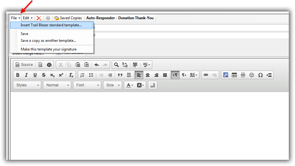Expand the Styles dropdown
Image resolution: width=295 pixels, height=166 pixels.
pos(27,85)
